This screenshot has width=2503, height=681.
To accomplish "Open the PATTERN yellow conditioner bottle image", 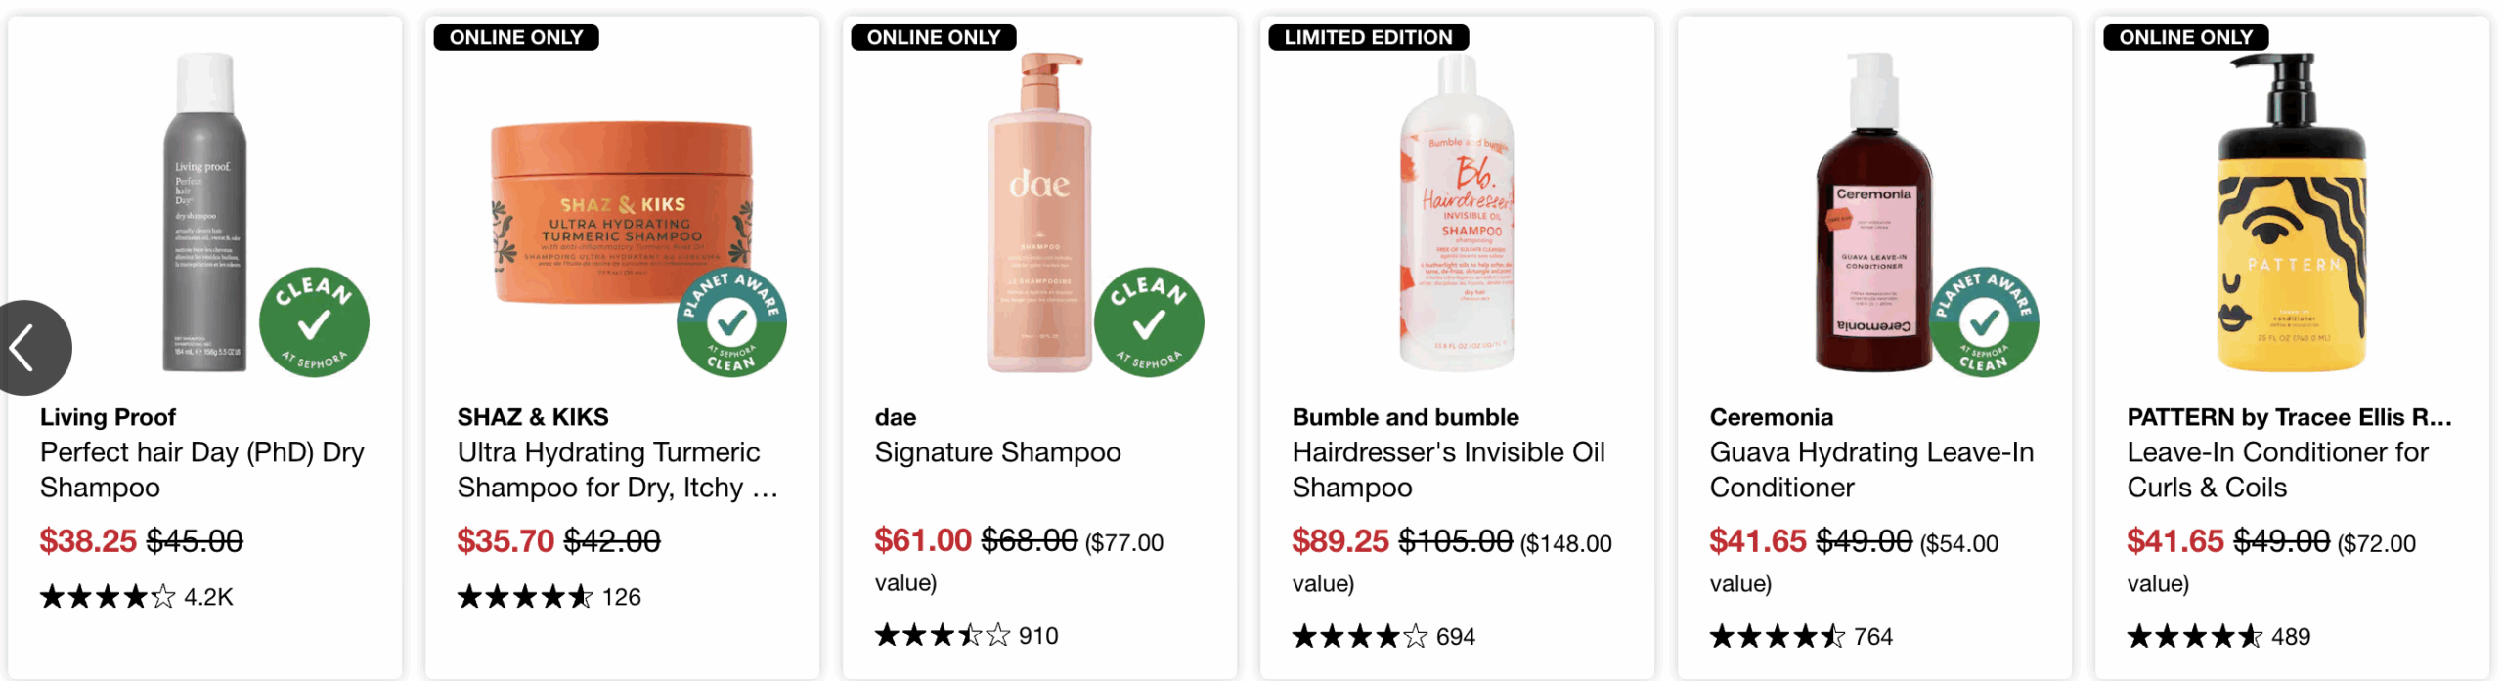I will (2291, 213).
